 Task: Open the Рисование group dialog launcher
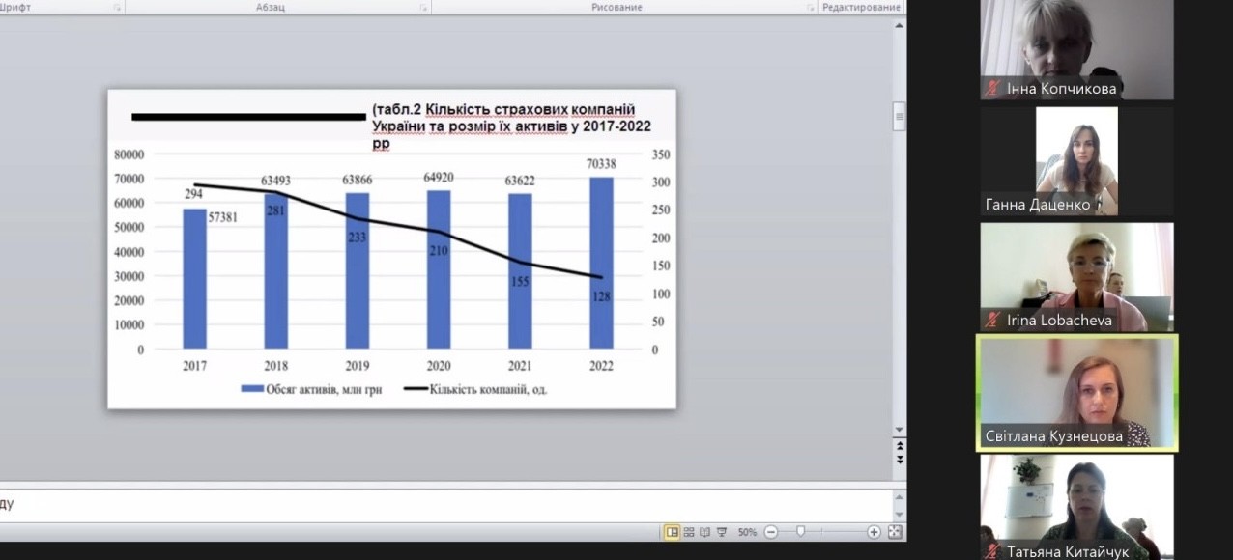(810, 8)
